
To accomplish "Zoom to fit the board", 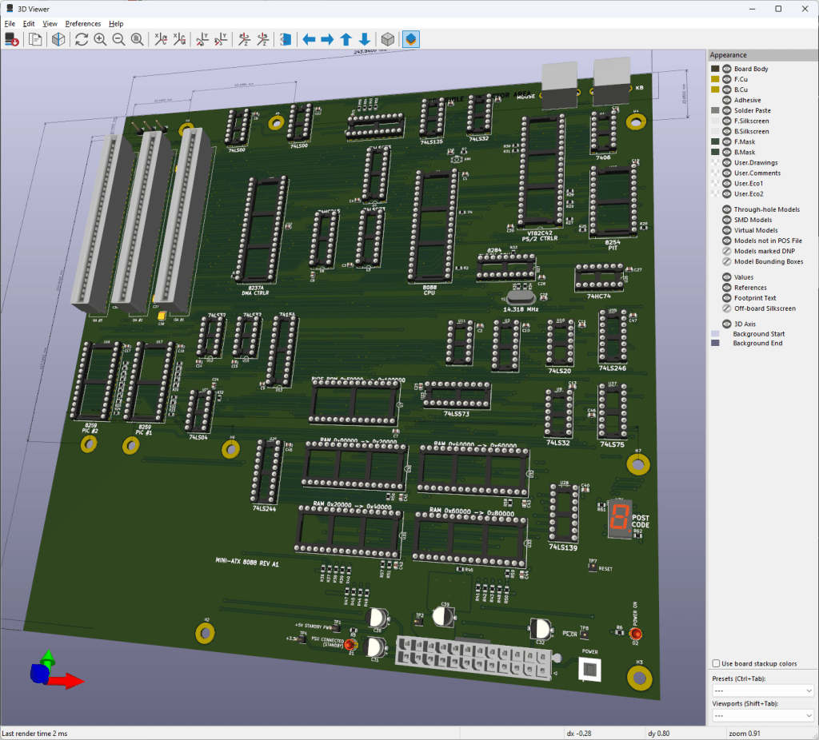I will pyautogui.click(x=137, y=39).
